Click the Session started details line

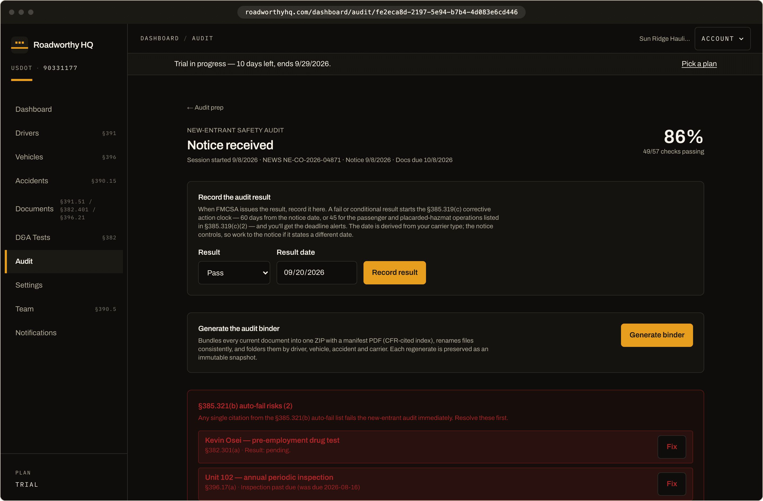[x=320, y=160]
